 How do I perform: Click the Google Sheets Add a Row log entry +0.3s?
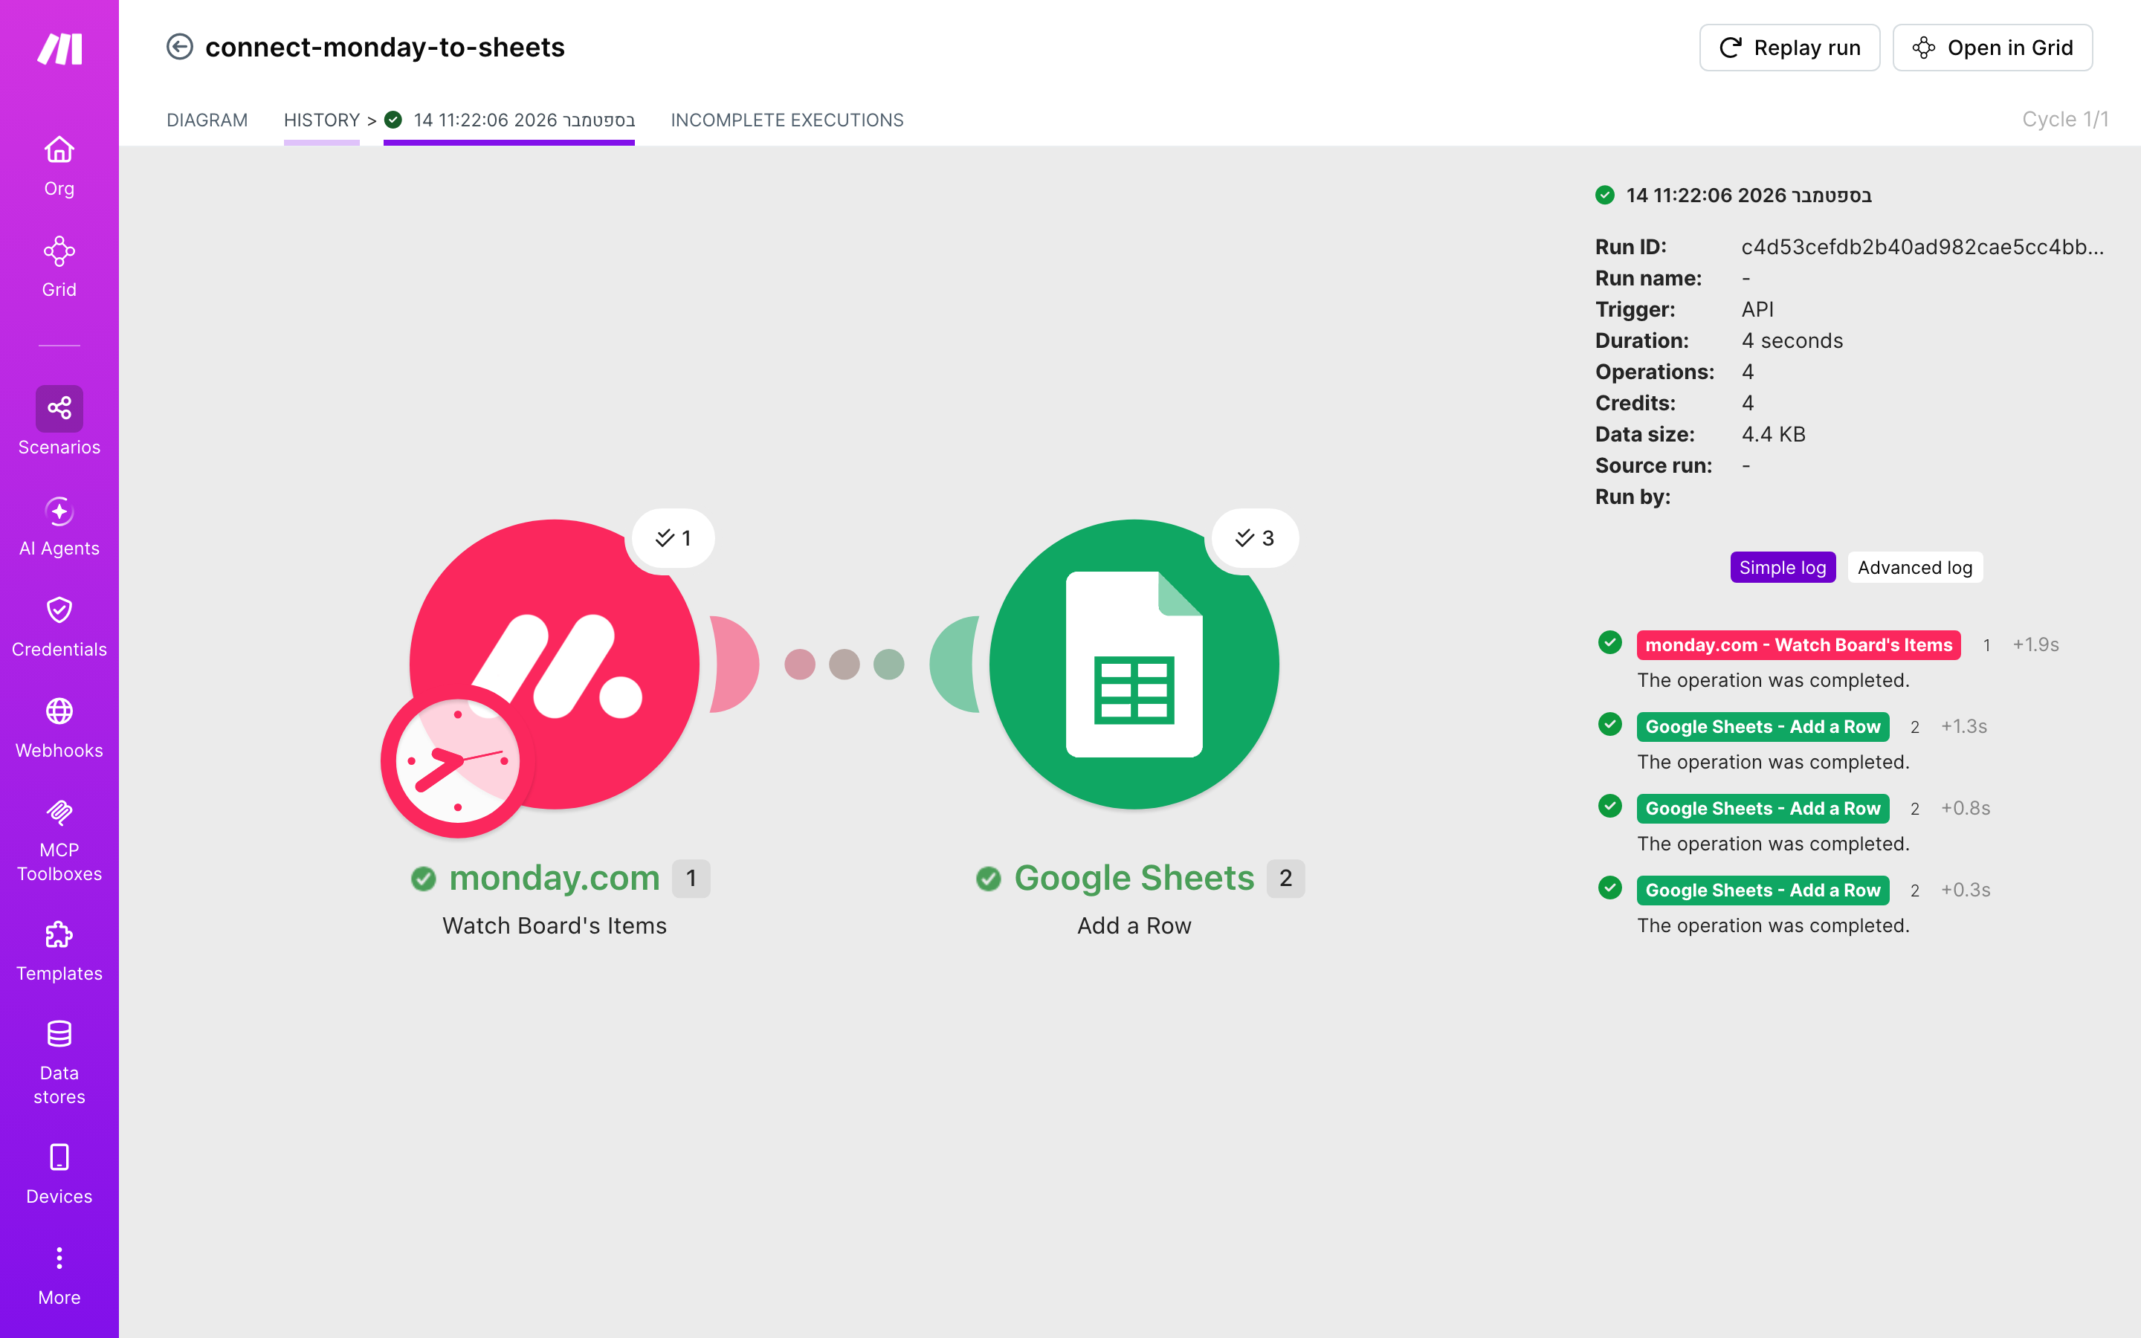tap(1763, 891)
